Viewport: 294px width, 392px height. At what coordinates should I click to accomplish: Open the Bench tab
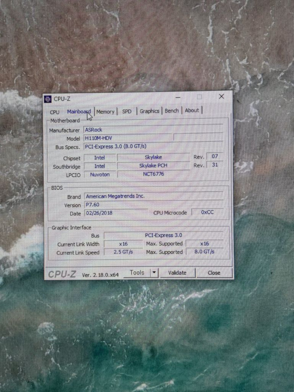(172, 111)
